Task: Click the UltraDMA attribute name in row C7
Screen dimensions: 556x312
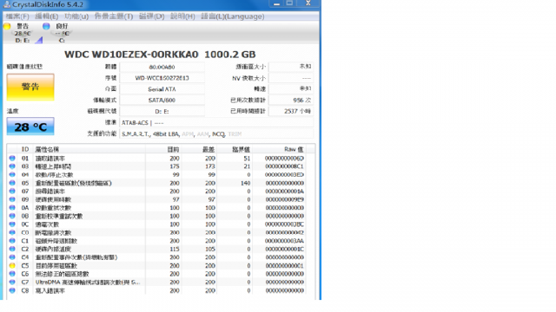Action: click(x=88, y=282)
